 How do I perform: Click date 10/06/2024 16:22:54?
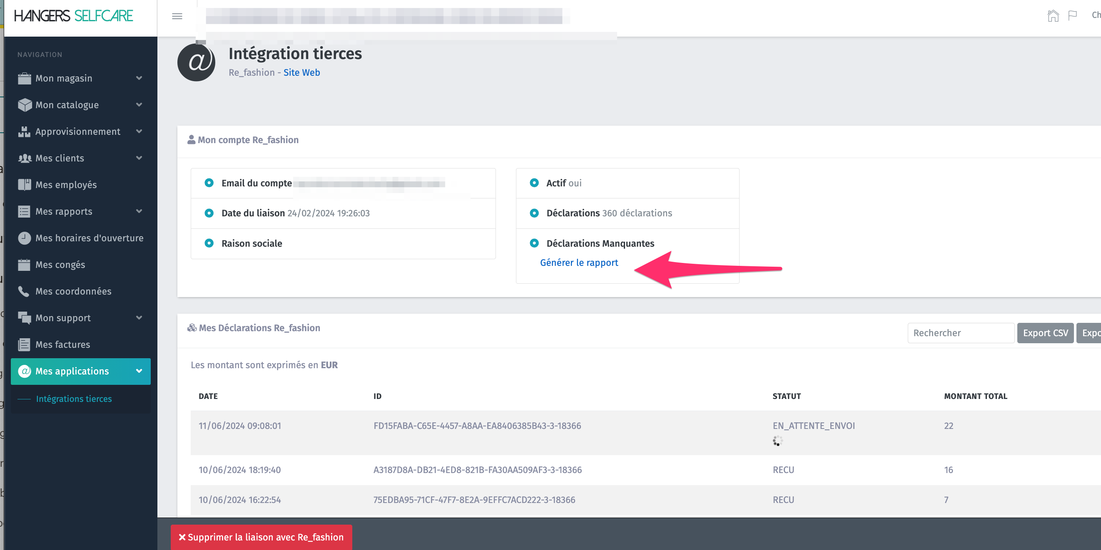[239, 500]
